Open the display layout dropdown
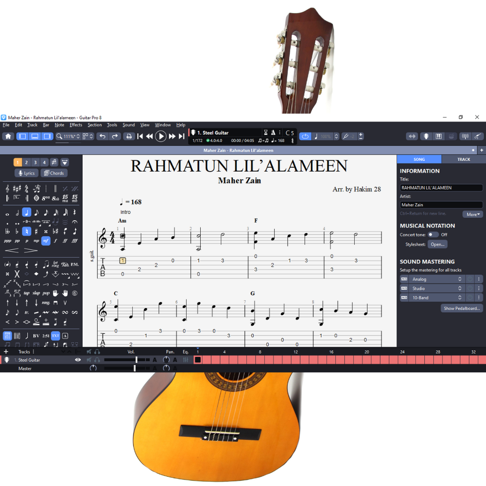This screenshot has height=486, width=486. tap(88, 137)
